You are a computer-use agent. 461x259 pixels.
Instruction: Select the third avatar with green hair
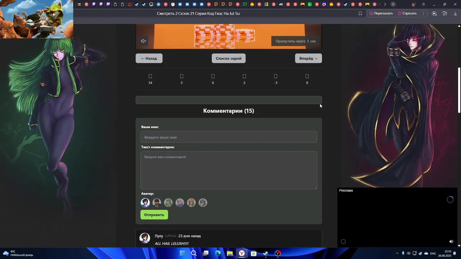pos(168,203)
